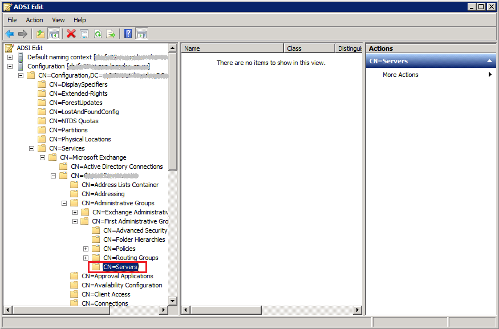Toggle the Show/Hide Console Tree icon

pos(54,34)
